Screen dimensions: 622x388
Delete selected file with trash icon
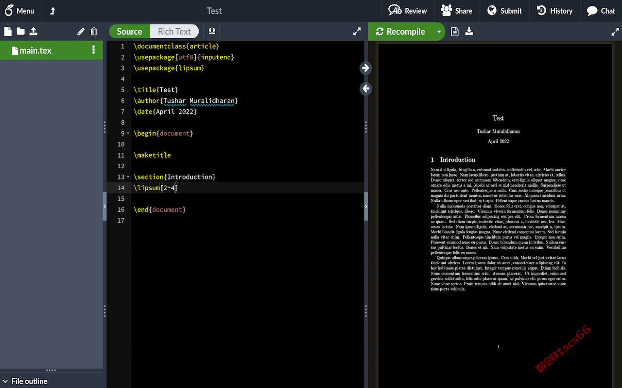click(x=94, y=32)
